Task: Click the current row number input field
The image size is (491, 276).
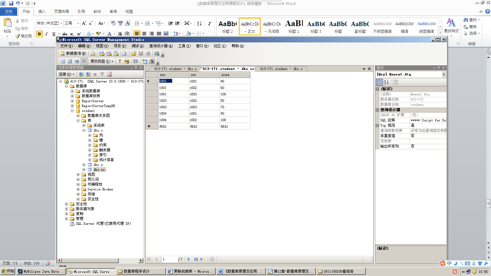Action: (169, 259)
